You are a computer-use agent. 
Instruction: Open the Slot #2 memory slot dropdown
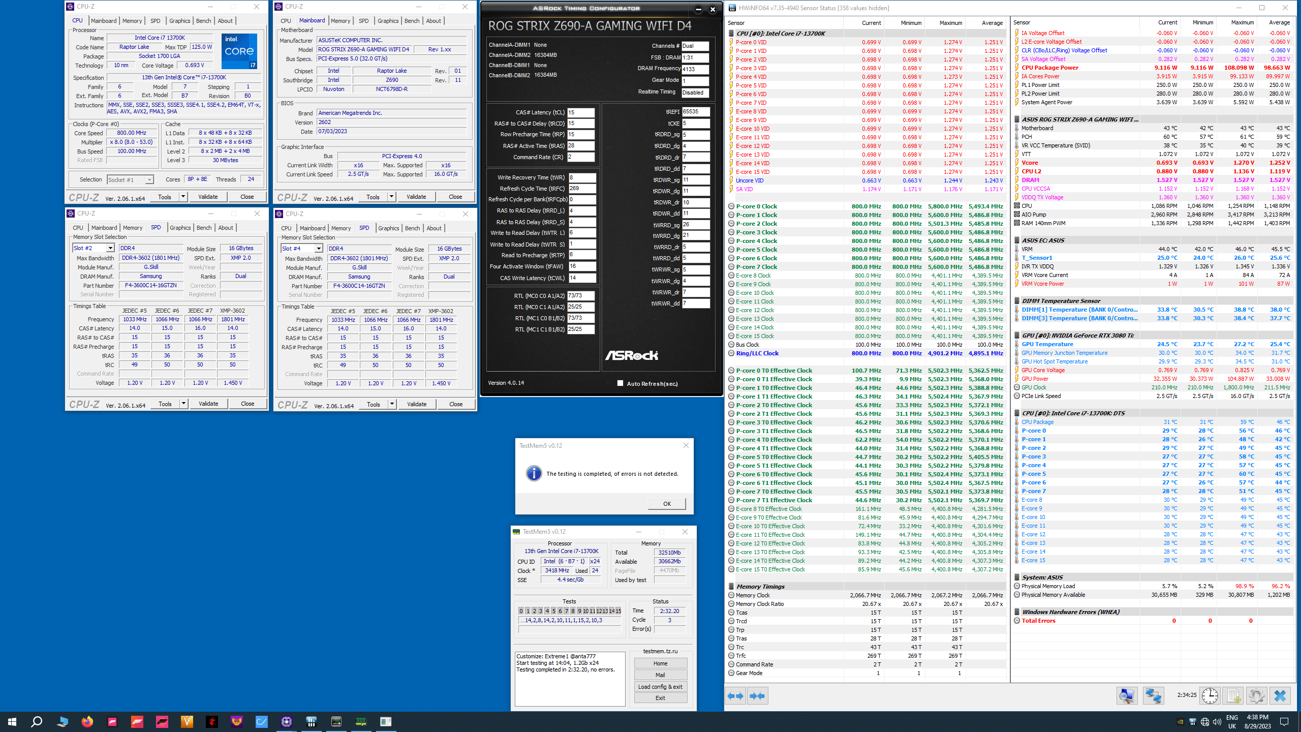pyautogui.click(x=110, y=248)
